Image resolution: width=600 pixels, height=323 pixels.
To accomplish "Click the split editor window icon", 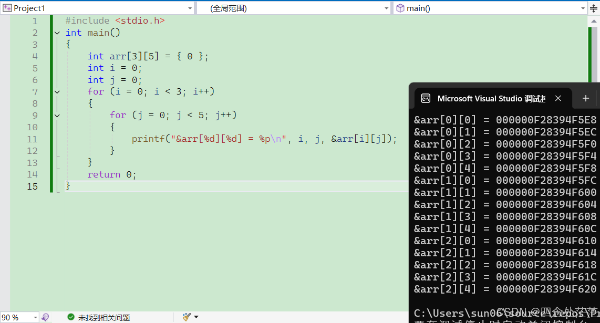I will click(x=594, y=8).
